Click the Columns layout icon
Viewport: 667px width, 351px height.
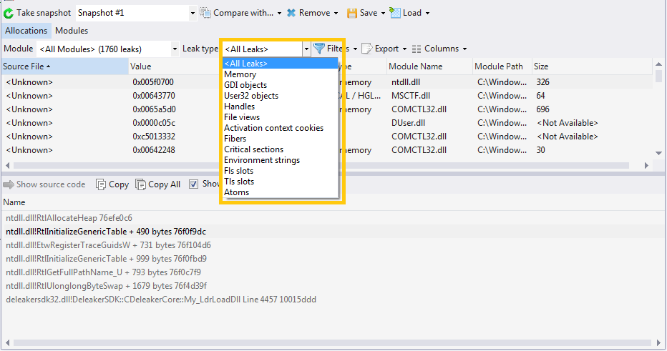coord(417,49)
